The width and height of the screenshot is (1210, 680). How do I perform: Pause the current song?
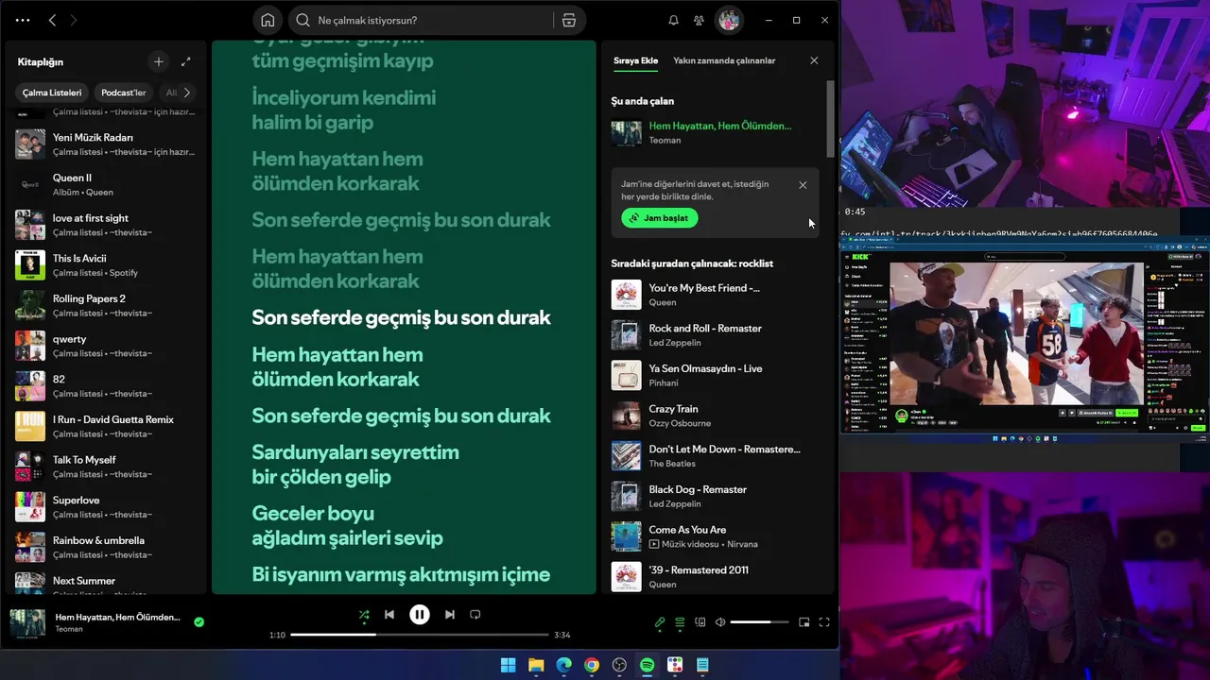point(420,614)
